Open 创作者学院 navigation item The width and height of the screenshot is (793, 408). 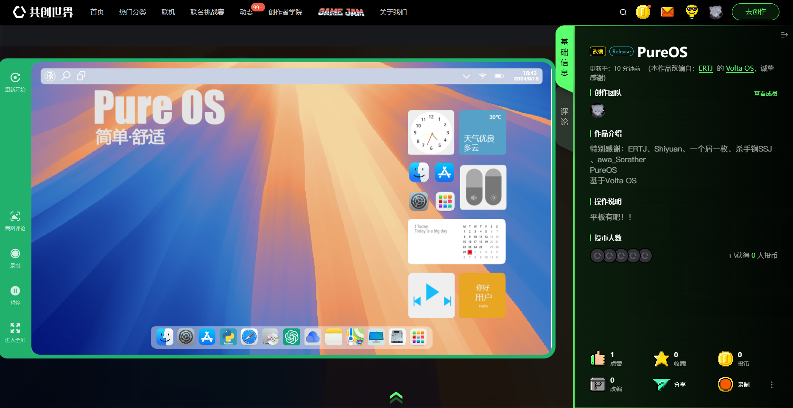tap(285, 12)
